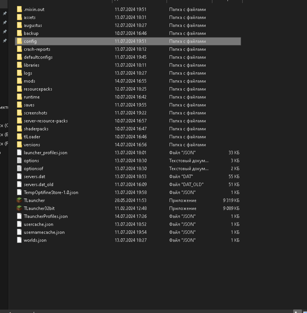Select the "servers.dat" file name
This screenshot has width=307, height=313.
[34, 177]
